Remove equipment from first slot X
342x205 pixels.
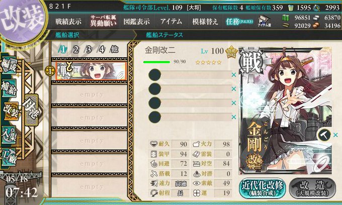[x=233, y=75]
